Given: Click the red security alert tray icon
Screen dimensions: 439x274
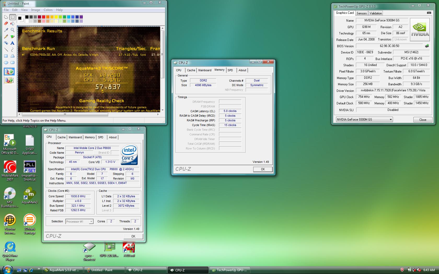Looking at the screenshot, I should pos(402,270).
